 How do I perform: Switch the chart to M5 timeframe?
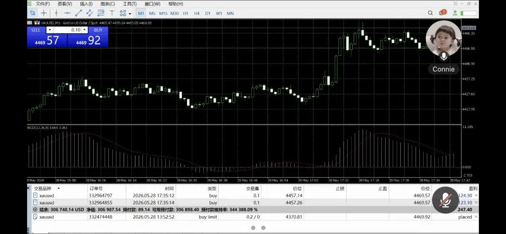click(152, 13)
